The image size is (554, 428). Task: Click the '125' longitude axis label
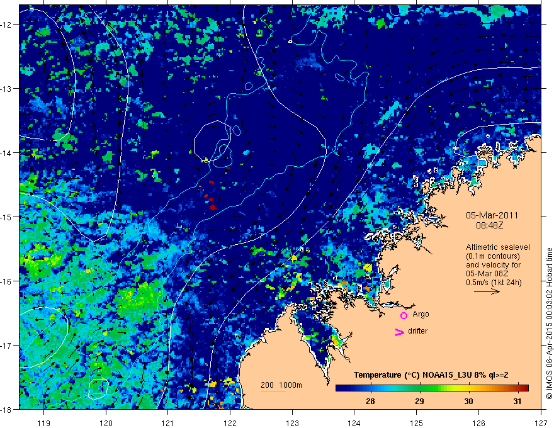pyautogui.click(x=417, y=423)
